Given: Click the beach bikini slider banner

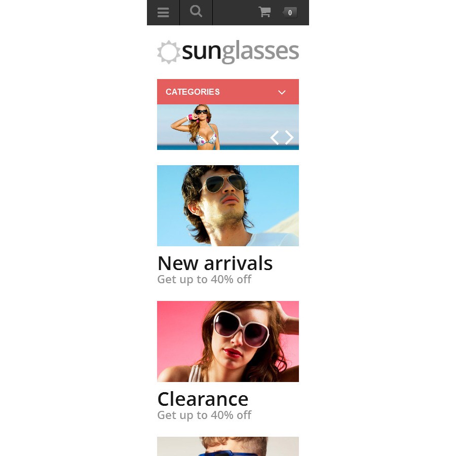Looking at the screenshot, I should point(228,127).
